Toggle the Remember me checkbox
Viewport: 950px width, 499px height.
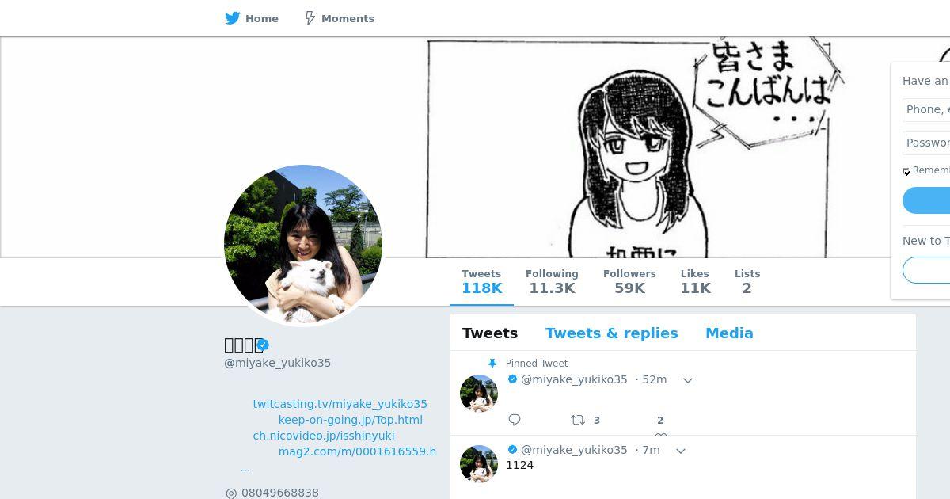(x=906, y=171)
